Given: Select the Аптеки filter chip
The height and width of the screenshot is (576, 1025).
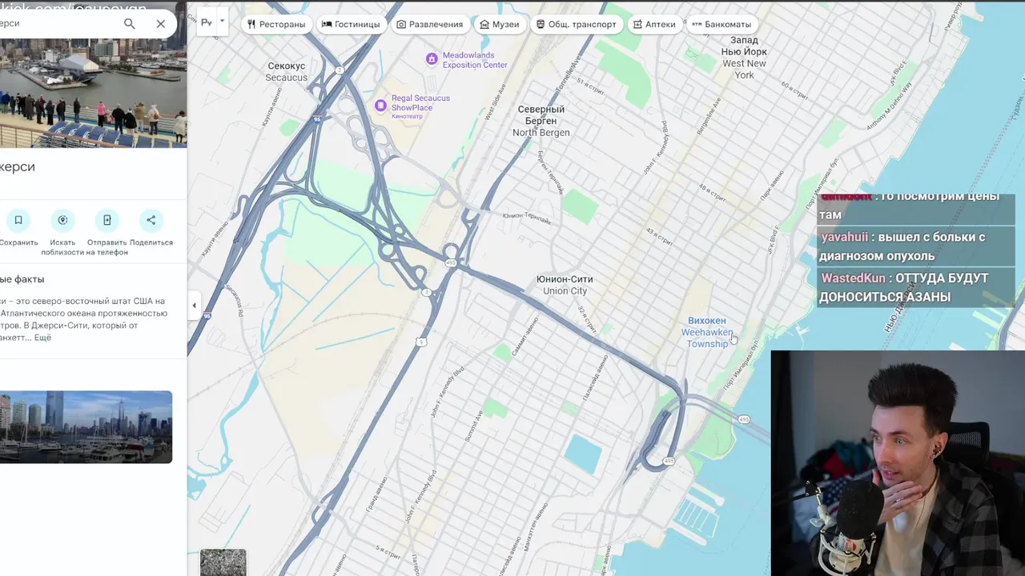Looking at the screenshot, I should pyautogui.click(x=654, y=24).
